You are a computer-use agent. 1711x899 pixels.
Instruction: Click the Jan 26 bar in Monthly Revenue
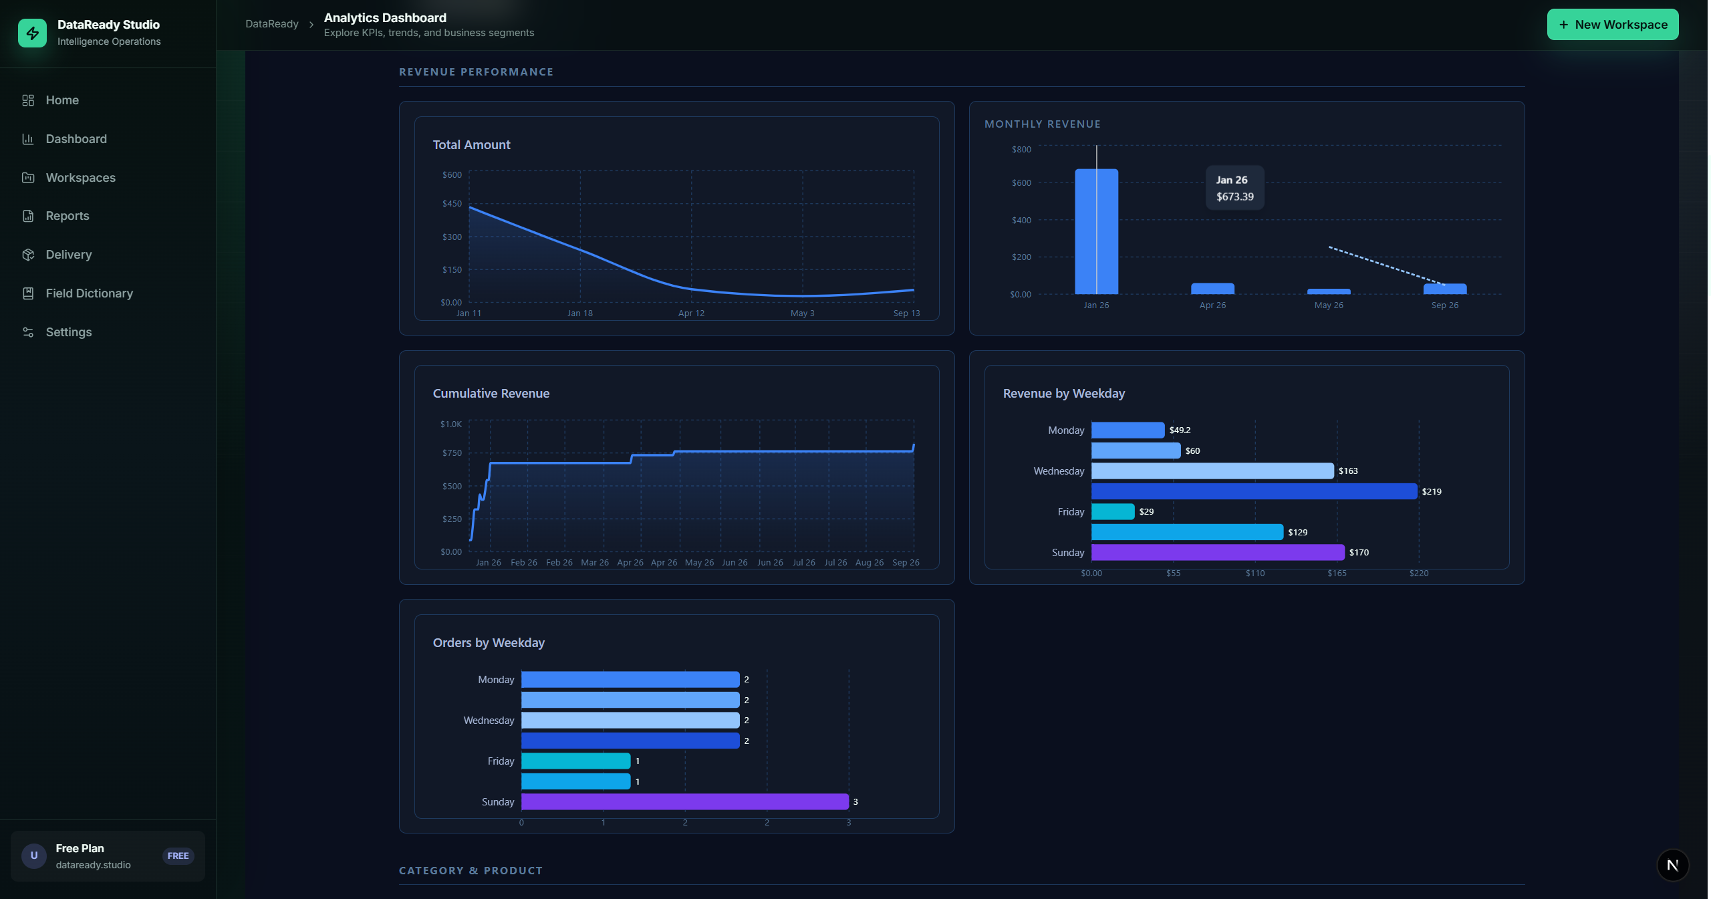1097,231
